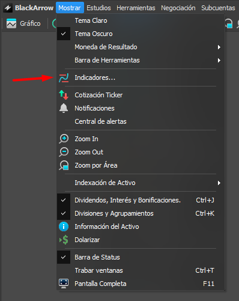Open Moneda de Resultado entry

[x=141, y=47]
